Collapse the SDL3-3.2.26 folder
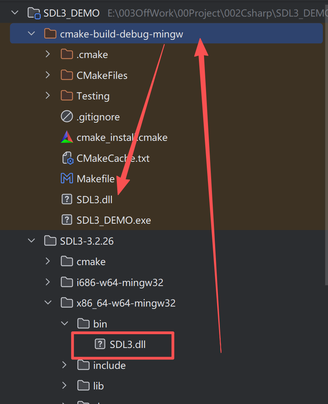Viewport: 328px width, 404px height. point(32,241)
